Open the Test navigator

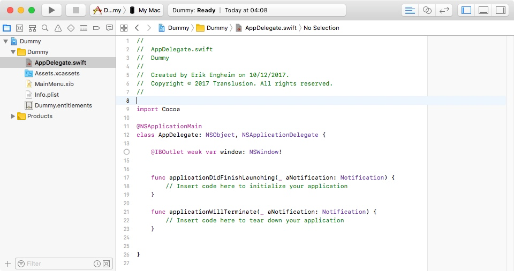[x=71, y=28]
